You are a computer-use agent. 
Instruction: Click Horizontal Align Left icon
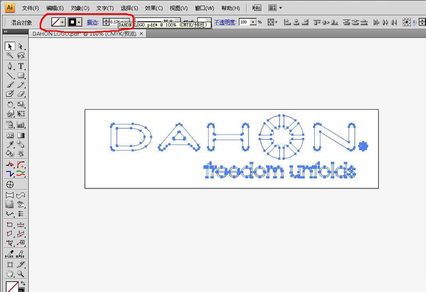287,22
